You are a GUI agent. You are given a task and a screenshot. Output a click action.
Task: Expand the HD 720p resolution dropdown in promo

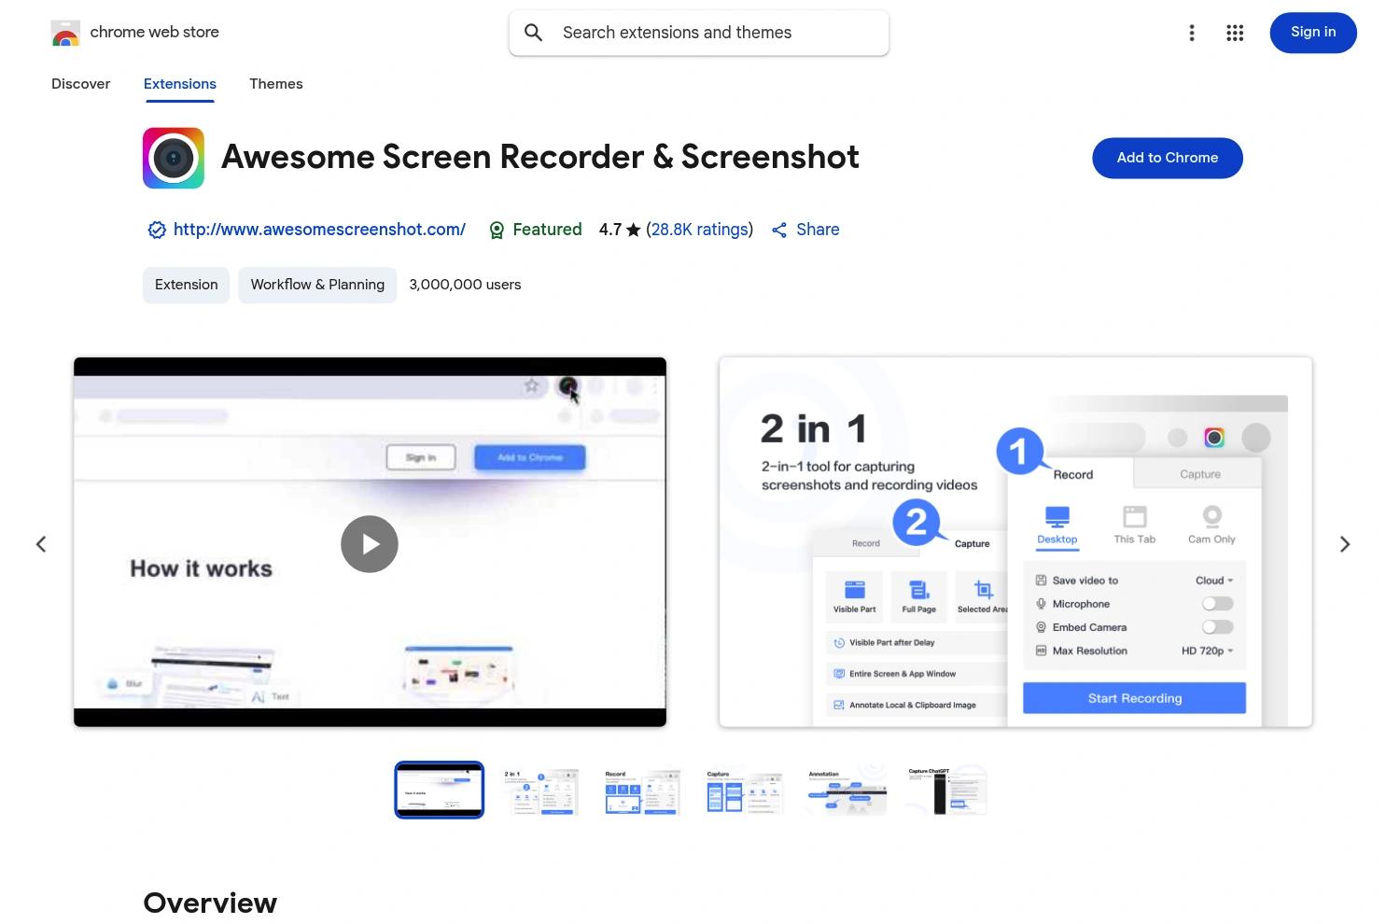(x=1208, y=651)
